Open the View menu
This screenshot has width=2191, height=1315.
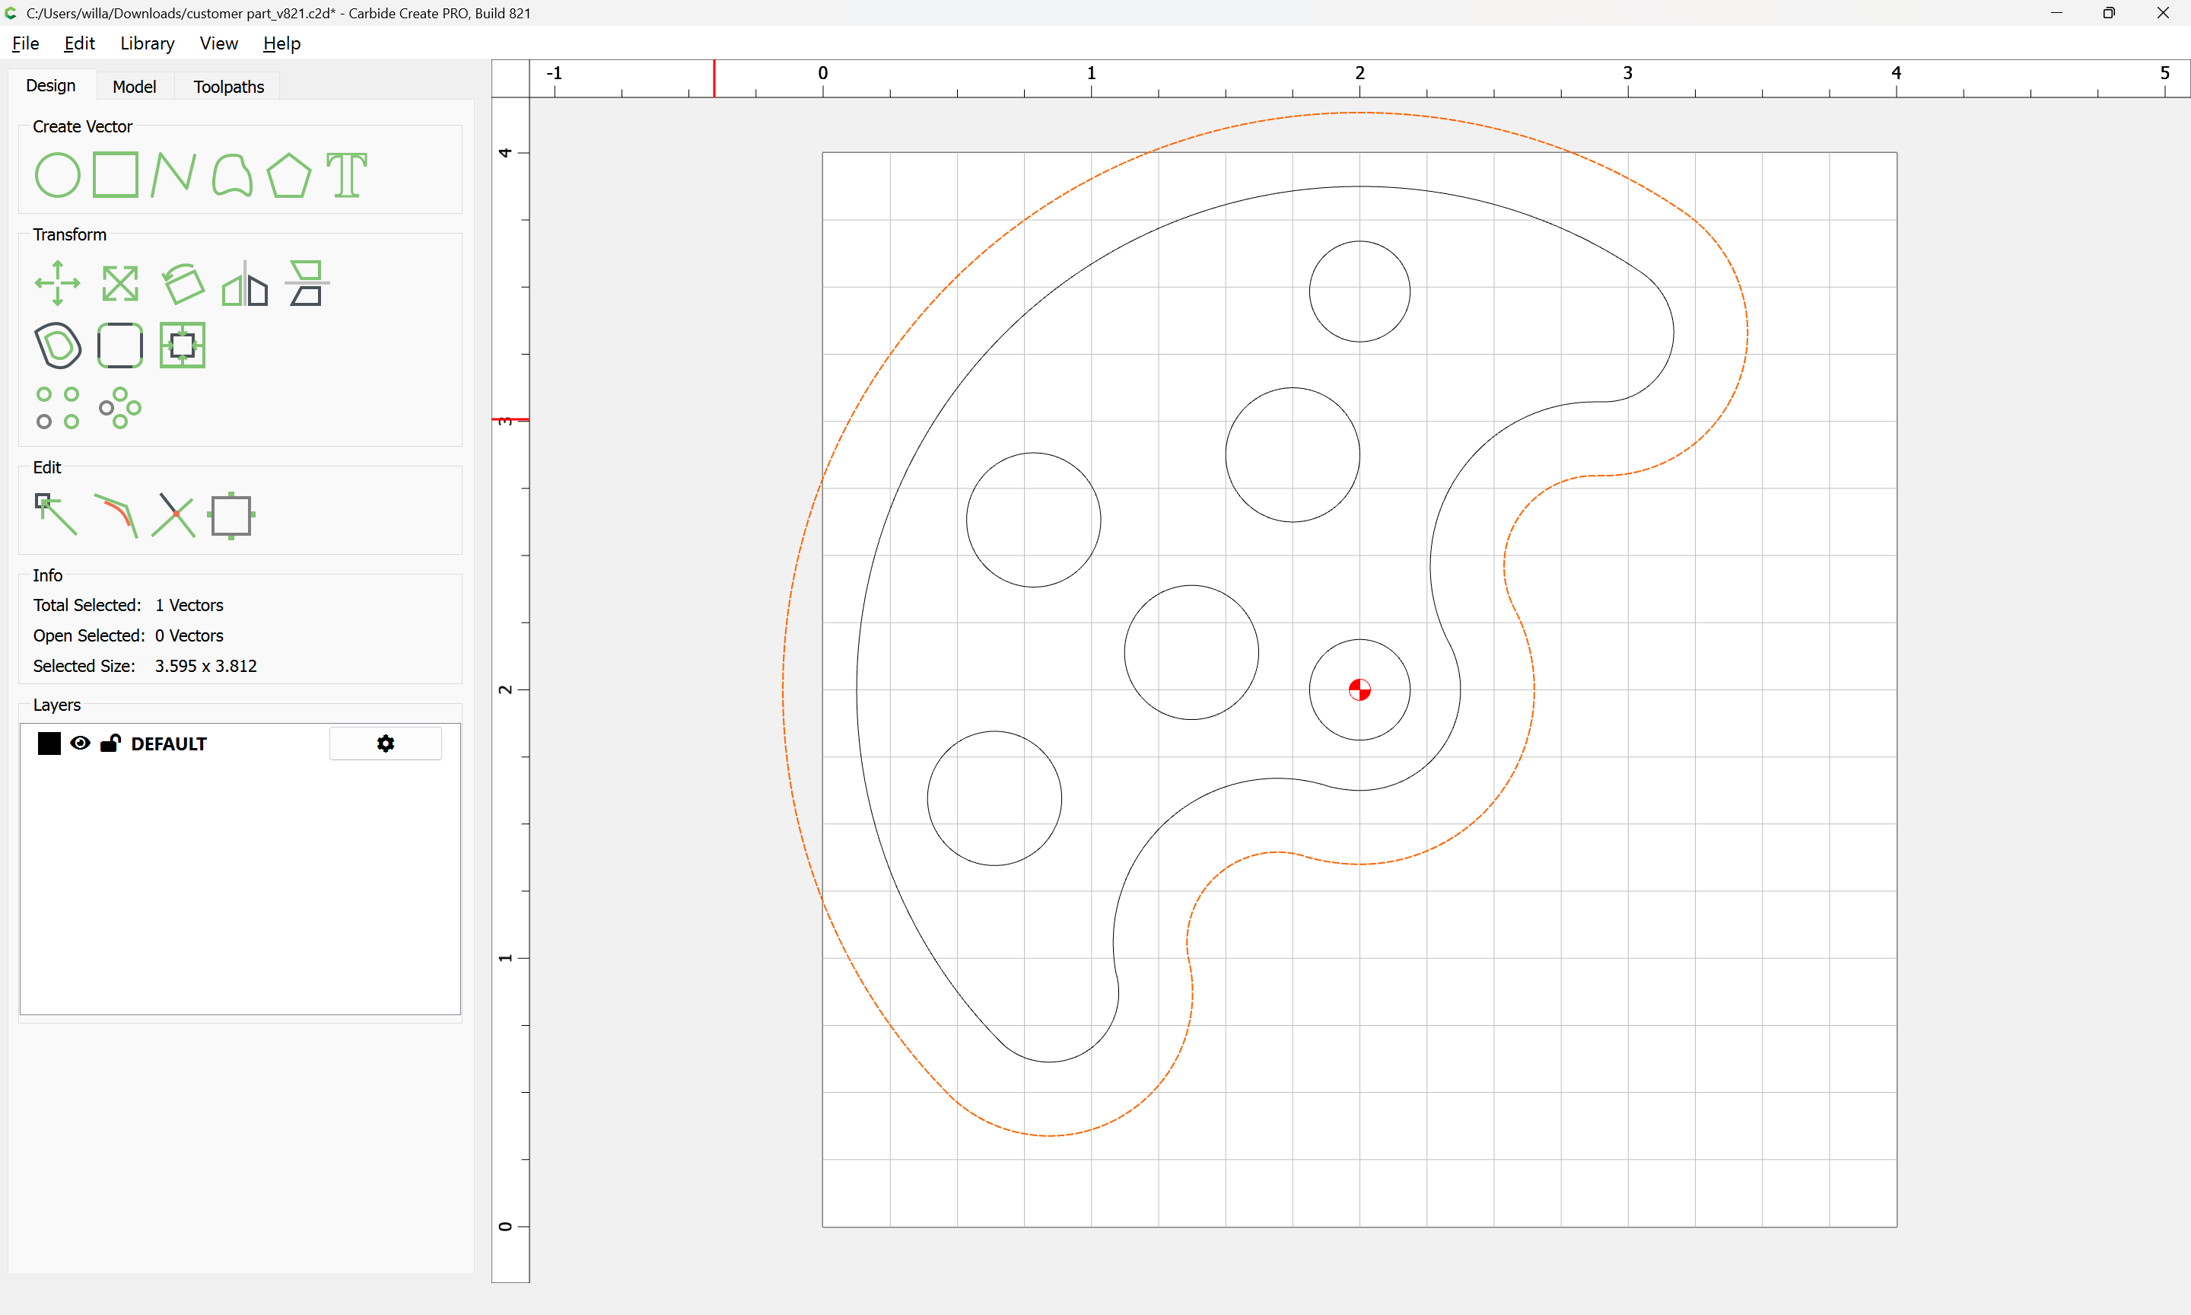[218, 43]
